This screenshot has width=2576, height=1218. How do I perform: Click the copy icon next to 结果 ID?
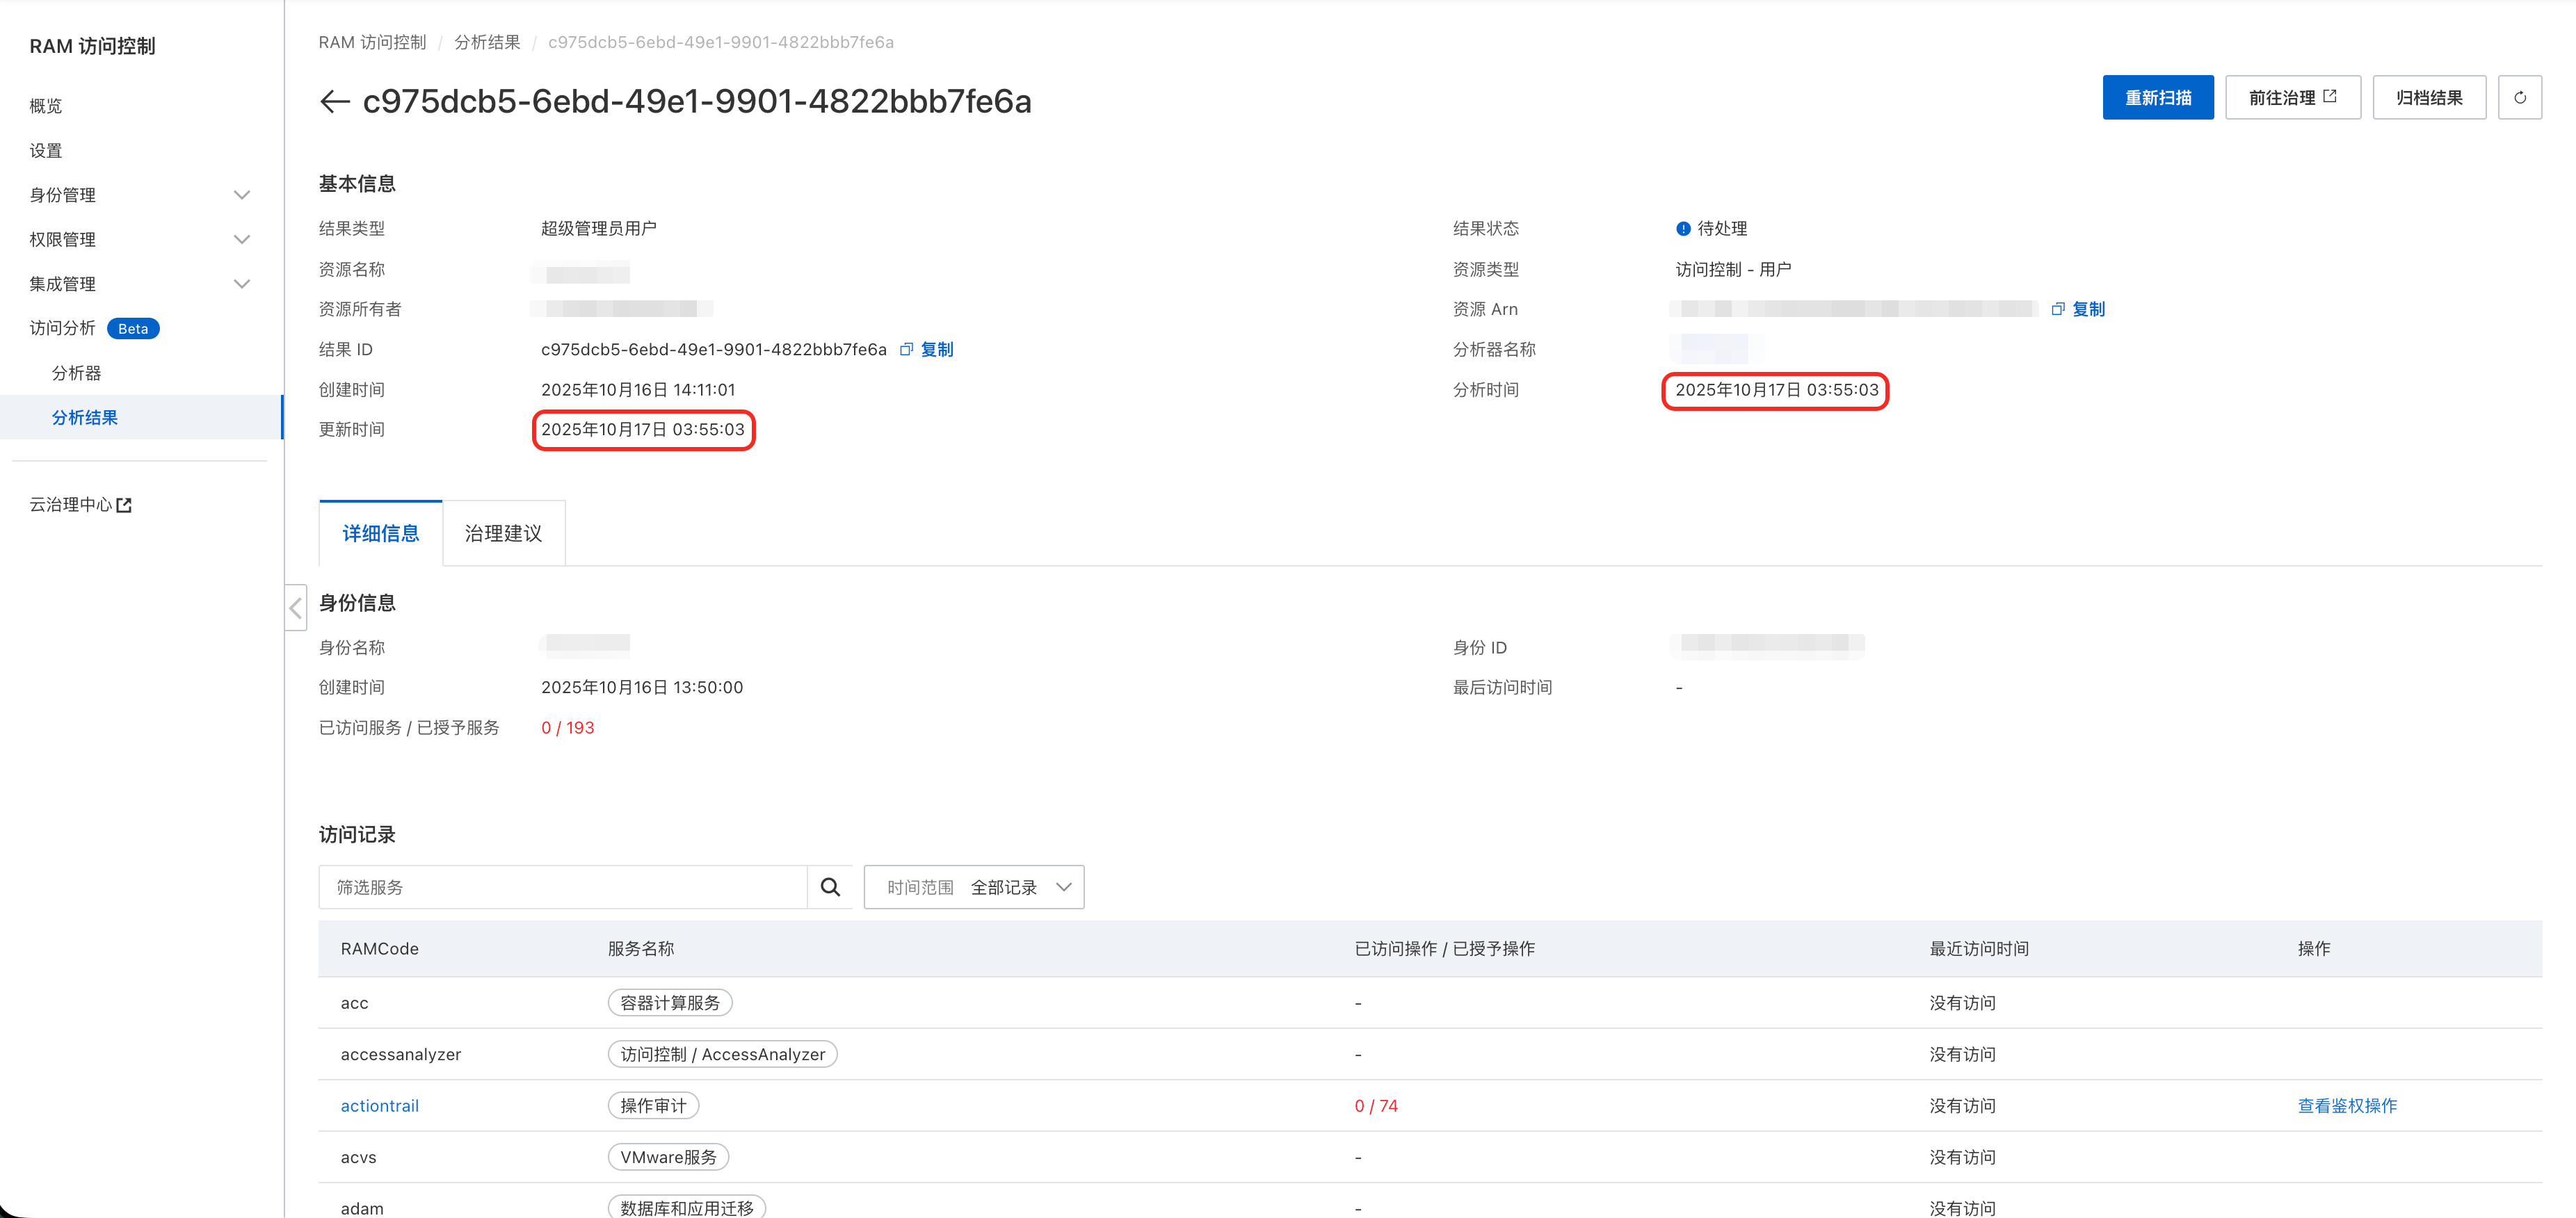tap(906, 349)
